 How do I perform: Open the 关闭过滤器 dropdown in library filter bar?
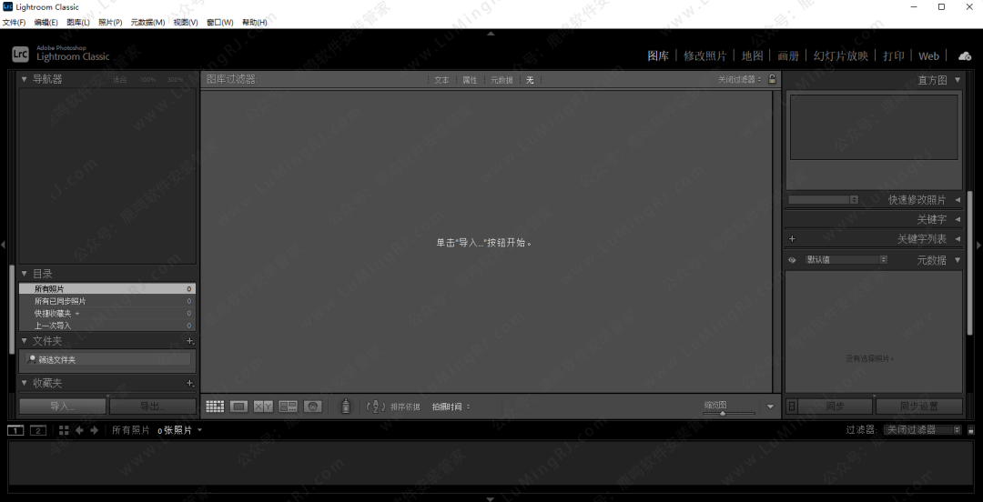click(740, 80)
